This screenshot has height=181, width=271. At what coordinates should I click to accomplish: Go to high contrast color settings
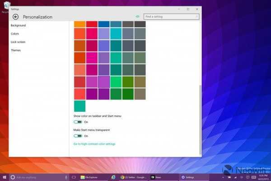[x=94, y=144]
